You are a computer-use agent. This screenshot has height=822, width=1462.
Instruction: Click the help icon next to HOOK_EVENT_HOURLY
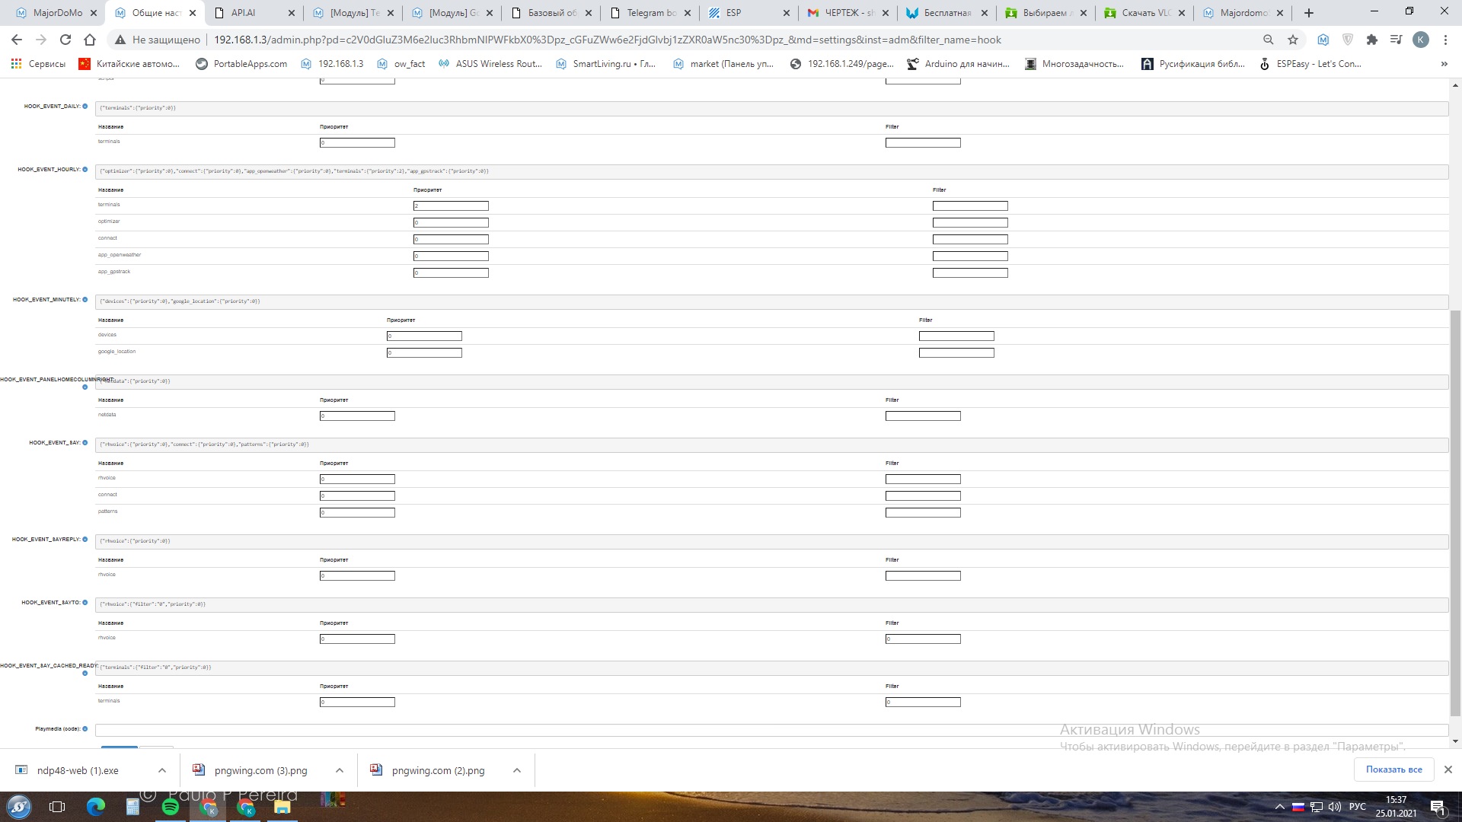(85, 170)
